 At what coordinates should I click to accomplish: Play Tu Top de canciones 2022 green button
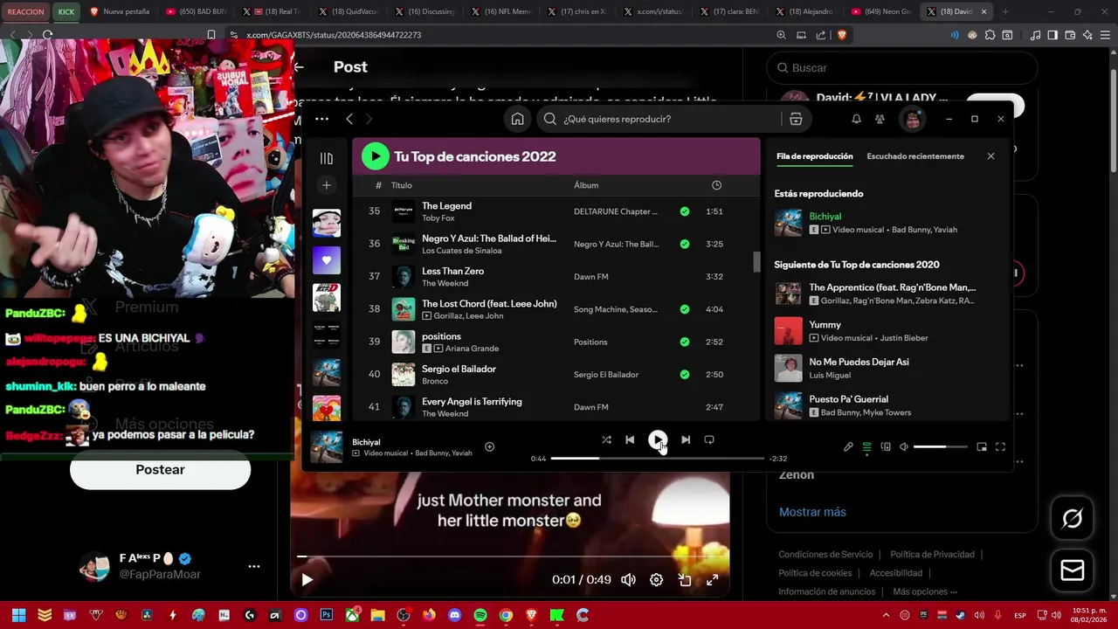click(x=376, y=156)
